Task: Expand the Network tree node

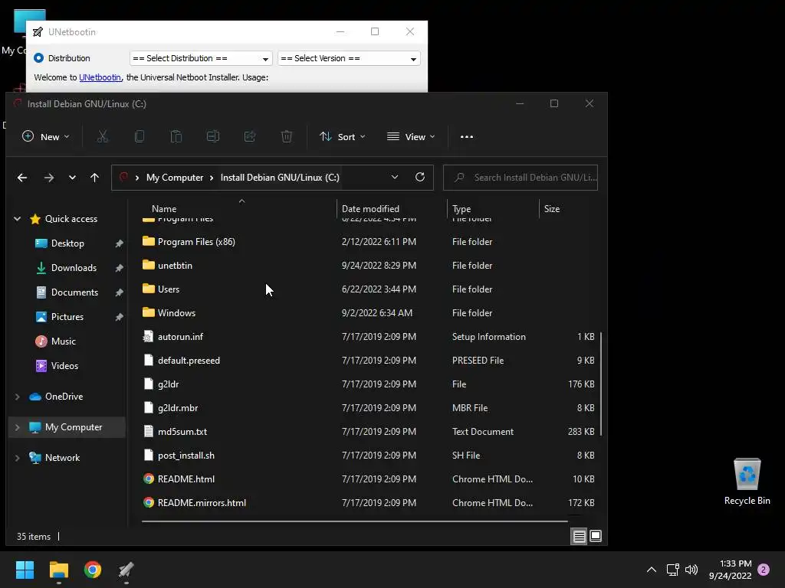Action: click(17, 458)
